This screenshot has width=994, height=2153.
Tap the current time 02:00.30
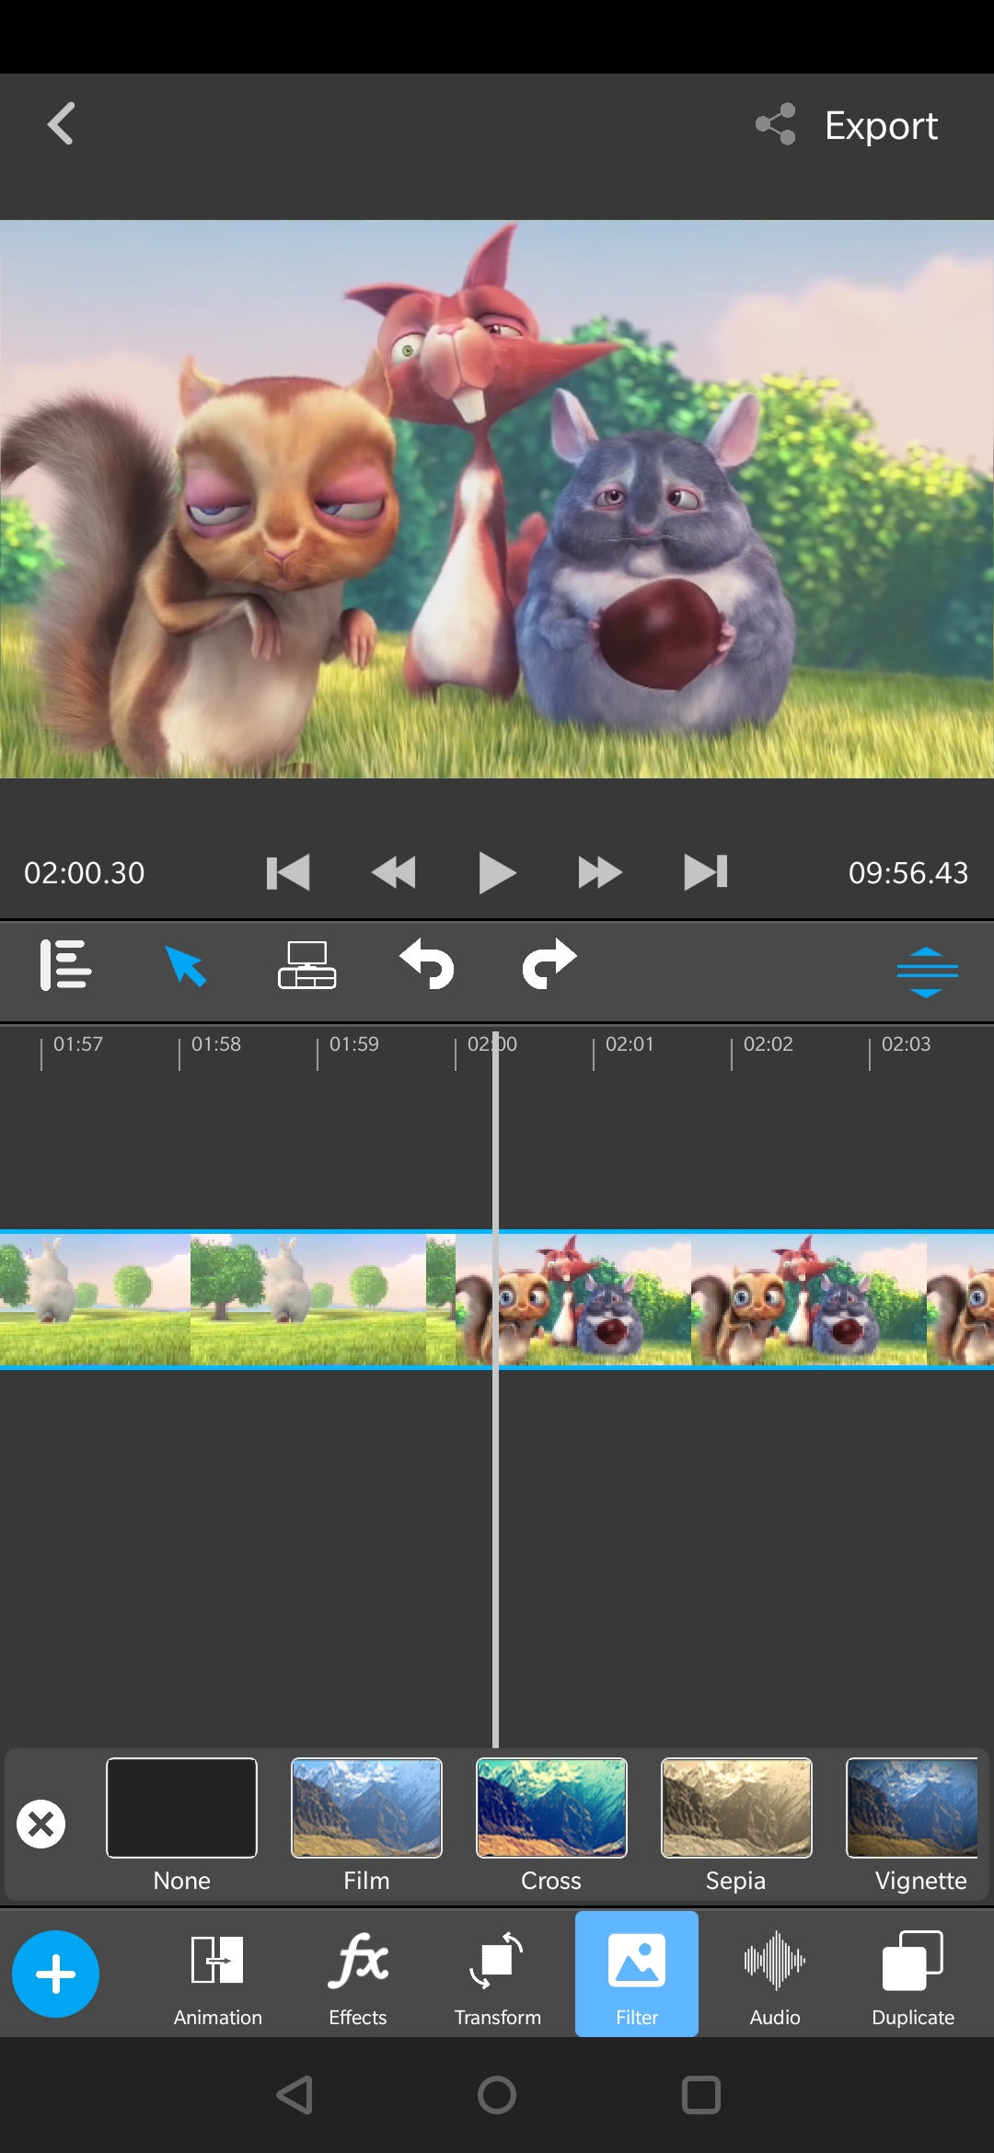(85, 873)
